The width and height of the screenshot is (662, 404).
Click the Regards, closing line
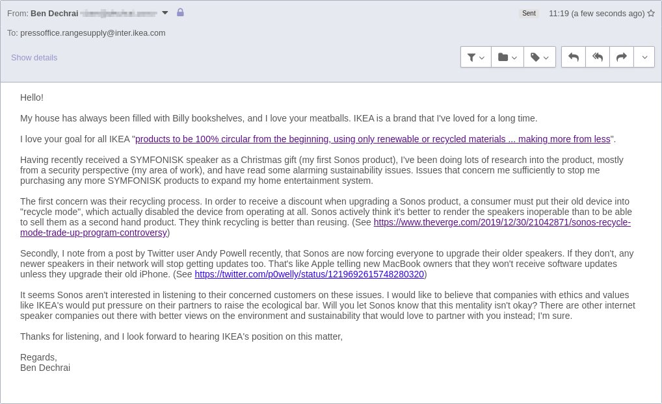point(38,357)
